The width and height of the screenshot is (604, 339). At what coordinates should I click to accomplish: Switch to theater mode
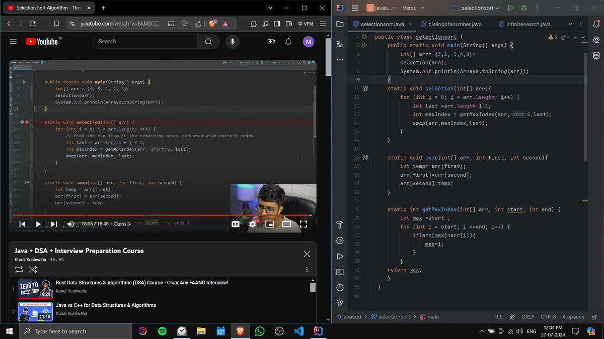coord(286,224)
